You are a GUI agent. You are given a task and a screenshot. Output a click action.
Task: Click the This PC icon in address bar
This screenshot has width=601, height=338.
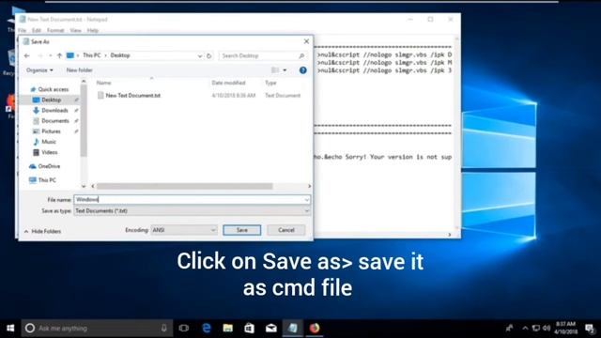(70, 55)
